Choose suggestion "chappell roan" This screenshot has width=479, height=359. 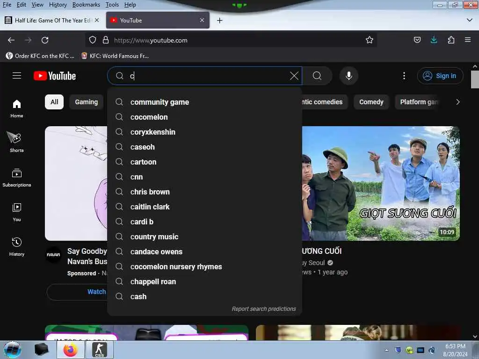(204, 281)
